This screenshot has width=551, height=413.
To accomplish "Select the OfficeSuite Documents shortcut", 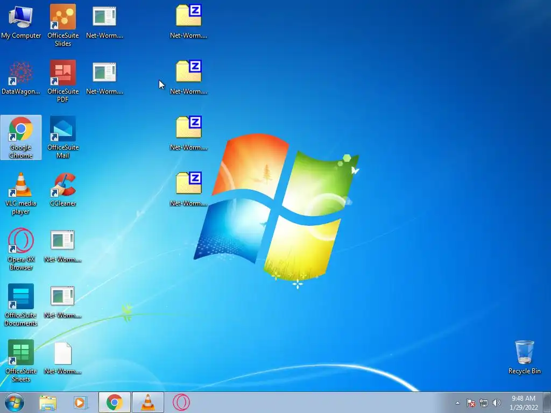I will 21,305.
